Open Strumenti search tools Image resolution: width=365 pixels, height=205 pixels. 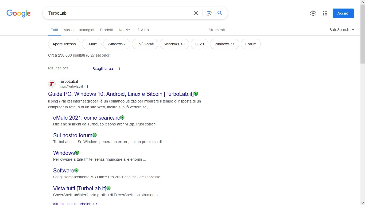[x=217, y=30]
